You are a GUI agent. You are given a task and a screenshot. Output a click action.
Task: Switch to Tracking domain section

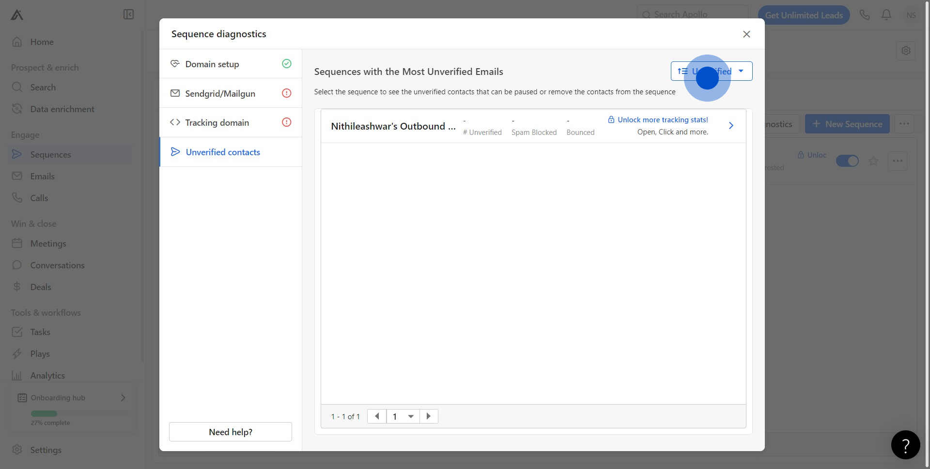tap(231, 123)
